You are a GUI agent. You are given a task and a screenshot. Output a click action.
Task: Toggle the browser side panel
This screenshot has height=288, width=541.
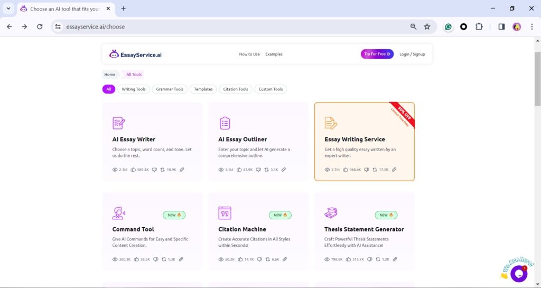click(502, 26)
